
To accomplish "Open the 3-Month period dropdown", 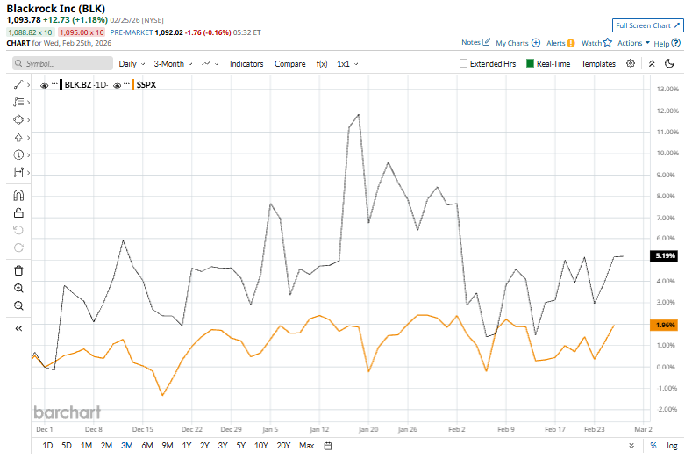I will pos(173,64).
